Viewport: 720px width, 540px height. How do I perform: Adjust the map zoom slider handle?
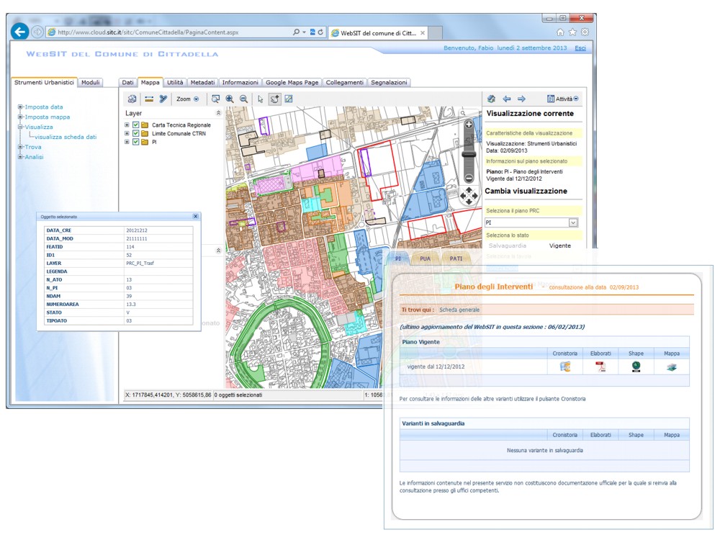click(469, 155)
